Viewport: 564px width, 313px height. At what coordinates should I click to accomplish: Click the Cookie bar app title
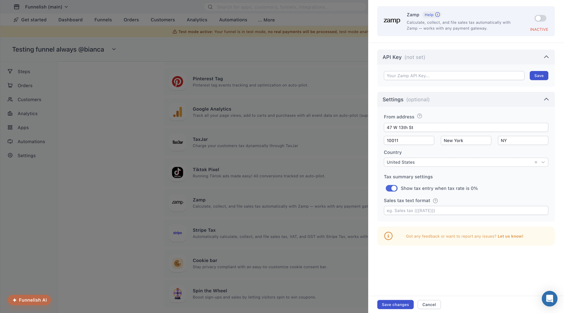205,260
